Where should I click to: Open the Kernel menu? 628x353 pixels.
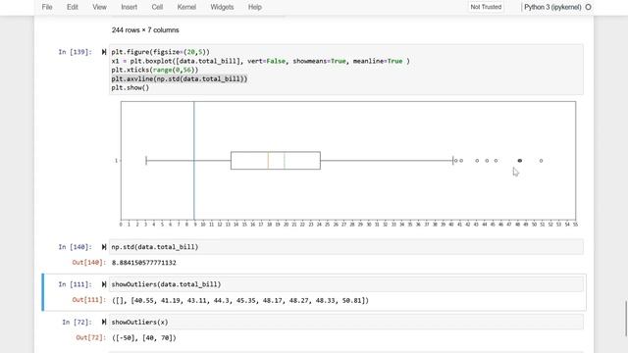tap(186, 7)
